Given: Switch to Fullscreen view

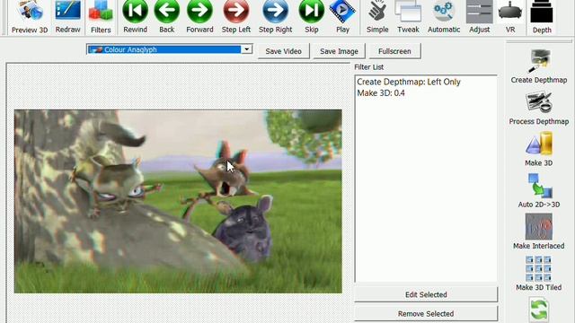Looking at the screenshot, I should tap(394, 51).
